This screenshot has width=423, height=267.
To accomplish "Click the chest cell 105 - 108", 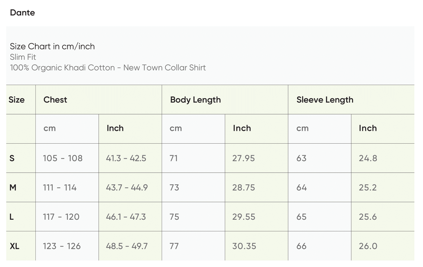I will tap(63, 158).
